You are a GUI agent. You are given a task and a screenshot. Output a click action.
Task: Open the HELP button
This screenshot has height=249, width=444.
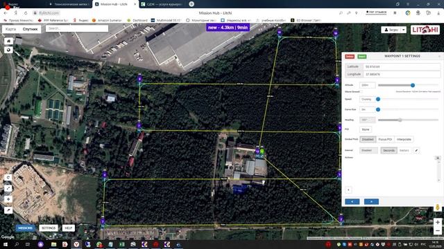68,228
